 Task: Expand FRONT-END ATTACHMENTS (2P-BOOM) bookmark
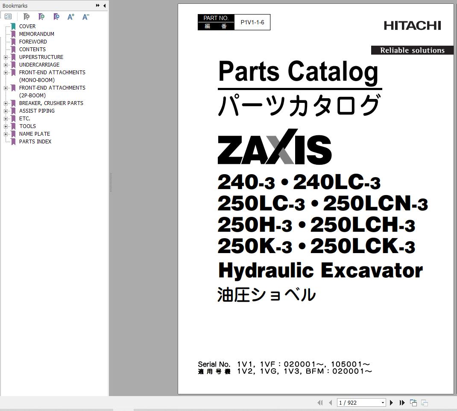[6, 88]
